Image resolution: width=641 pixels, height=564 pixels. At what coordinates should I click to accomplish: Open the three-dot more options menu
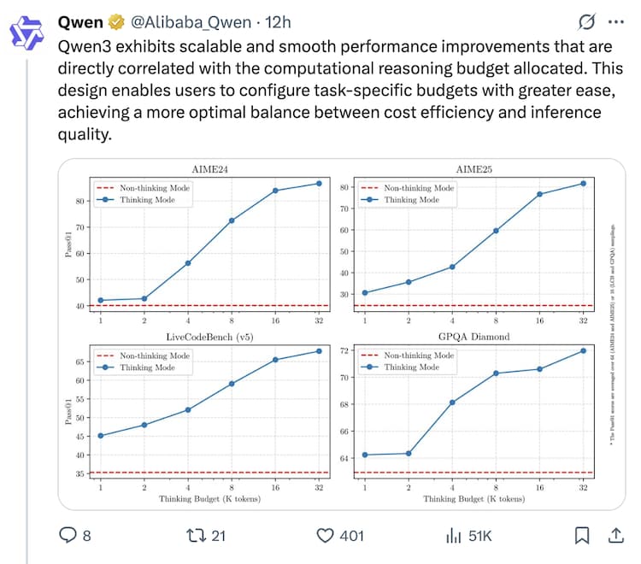coord(614,21)
